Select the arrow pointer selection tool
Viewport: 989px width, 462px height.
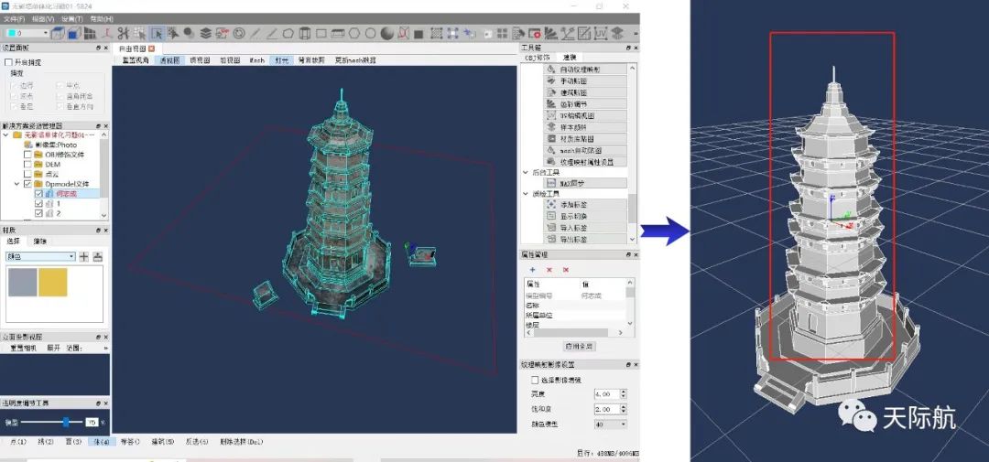click(156, 34)
